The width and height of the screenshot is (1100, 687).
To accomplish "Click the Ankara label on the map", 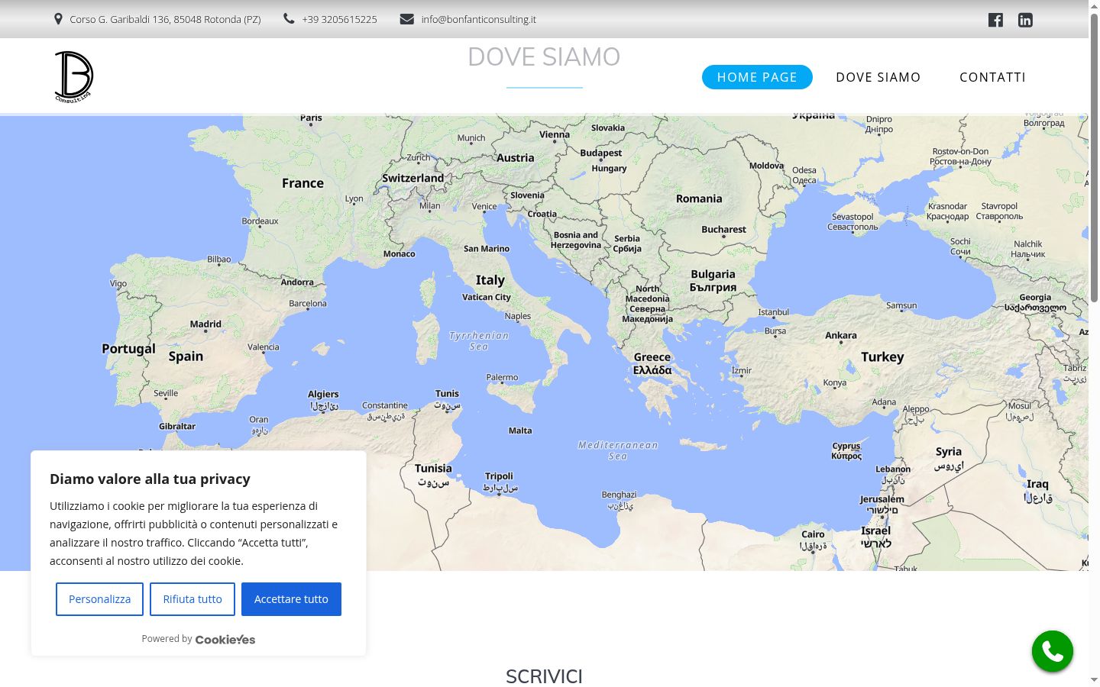I will coord(841,335).
